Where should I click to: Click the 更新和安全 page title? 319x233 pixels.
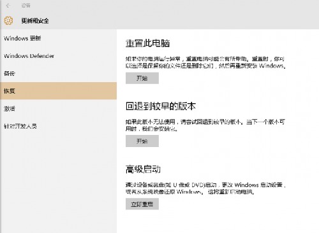[x=35, y=21]
